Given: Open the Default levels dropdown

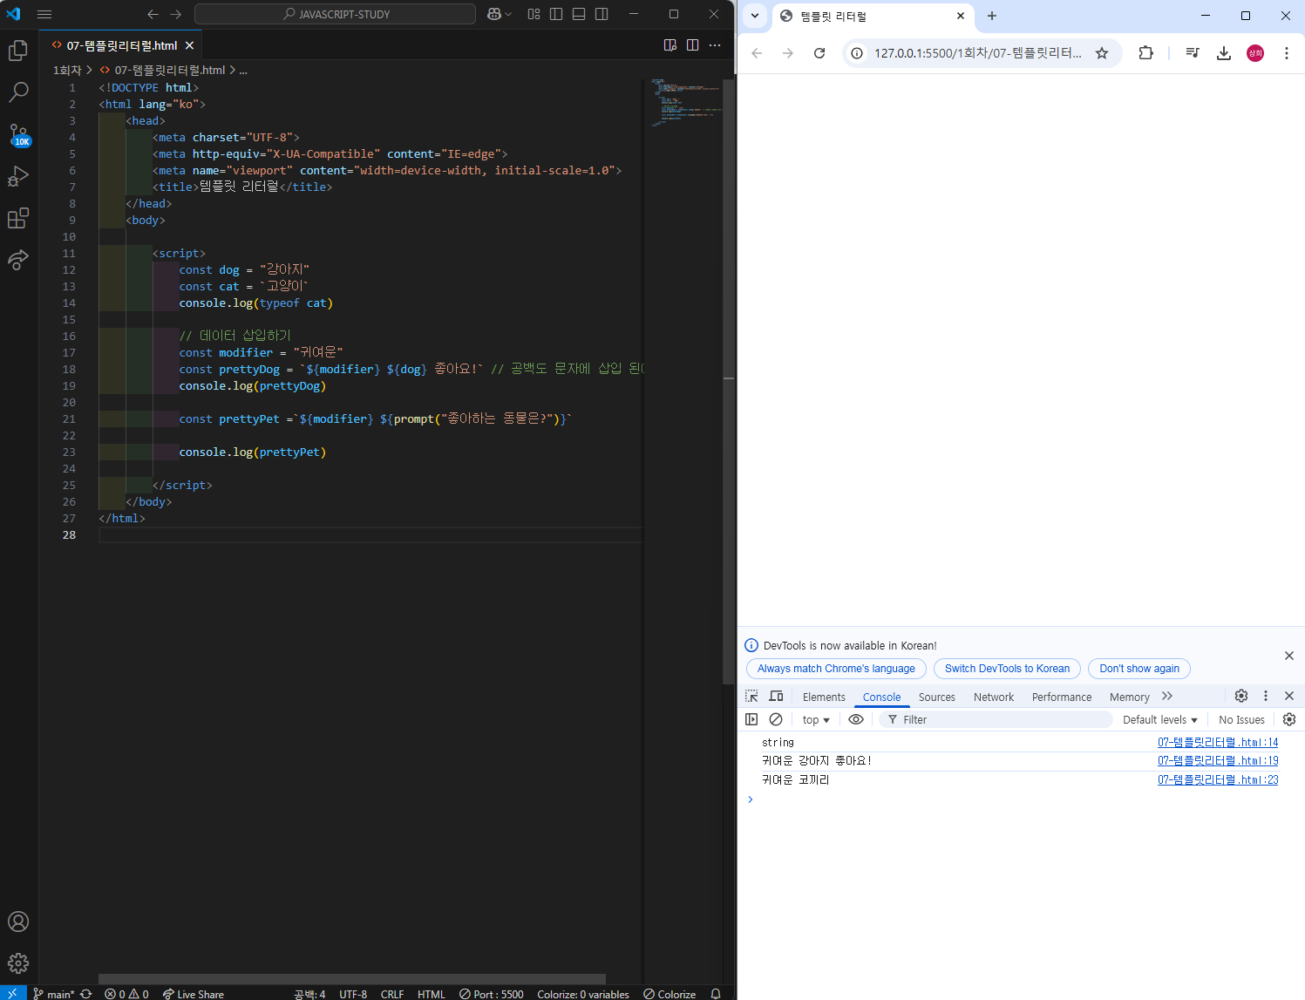Looking at the screenshot, I should tap(1159, 719).
